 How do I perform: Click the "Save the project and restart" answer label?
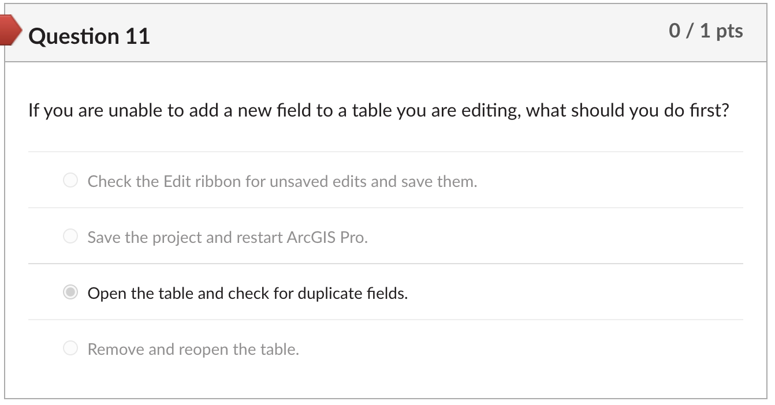click(228, 237)
